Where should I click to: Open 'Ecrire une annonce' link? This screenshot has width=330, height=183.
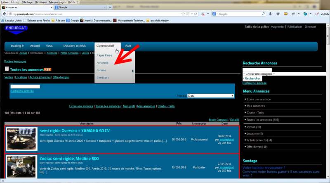click(81, 106)
